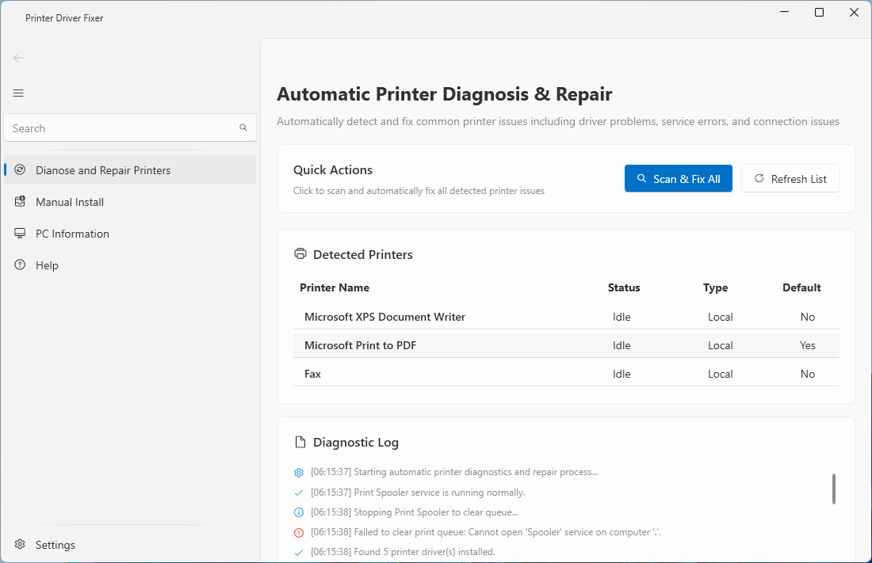
Task: Go to the PC Information page
Action: pyautogui.click(x=72, y=234)
